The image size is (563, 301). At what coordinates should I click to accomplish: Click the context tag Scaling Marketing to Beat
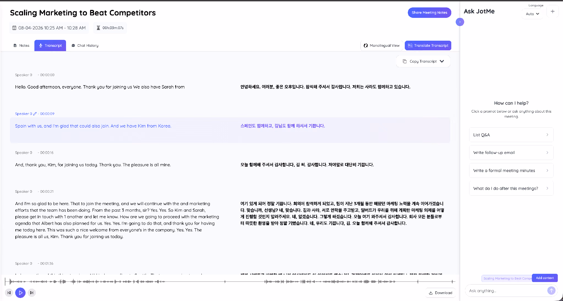click(x=507, y=278)
